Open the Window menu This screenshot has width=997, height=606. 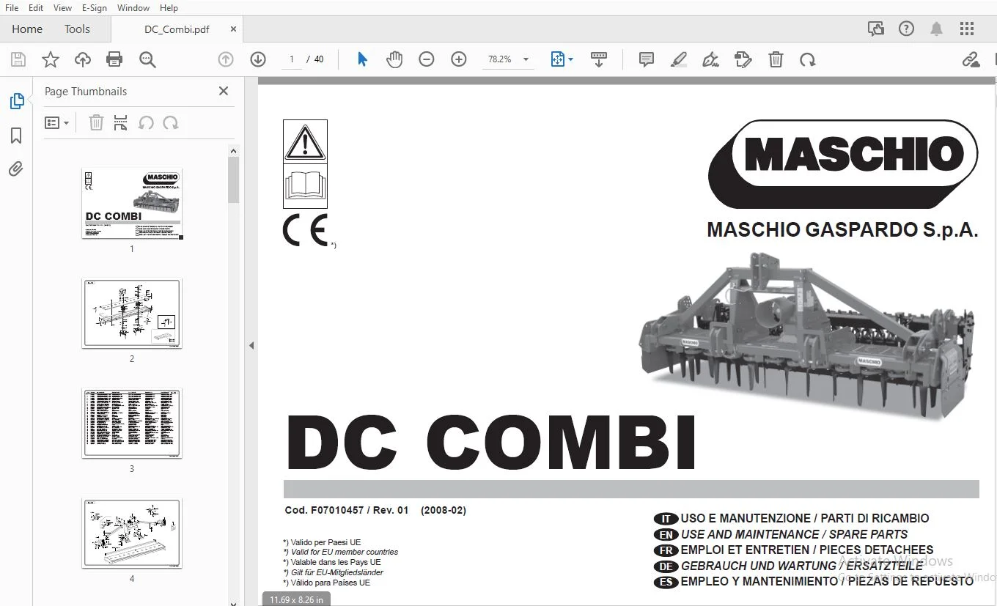tap(133, 8)
